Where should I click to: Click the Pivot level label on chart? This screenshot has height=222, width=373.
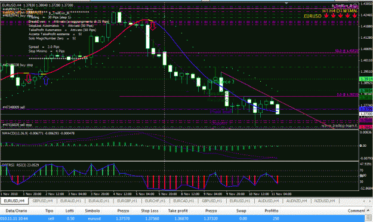point(221,112)
